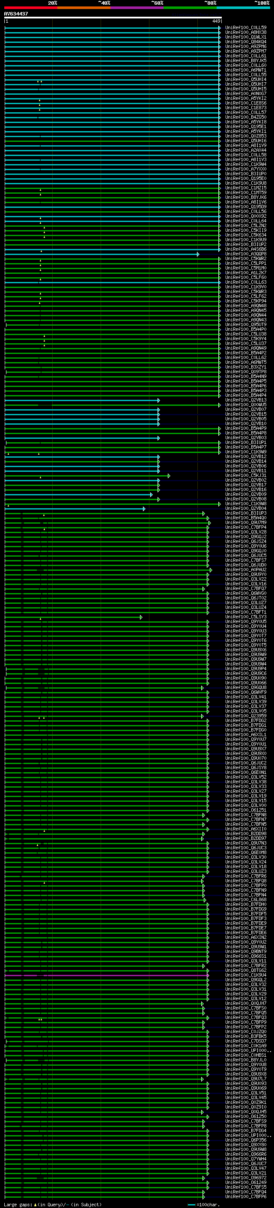The image size is (274, 1208).
Task: Click alignment arrow end of UniRef100_Q9U7M9
Action: pos(209,522)
